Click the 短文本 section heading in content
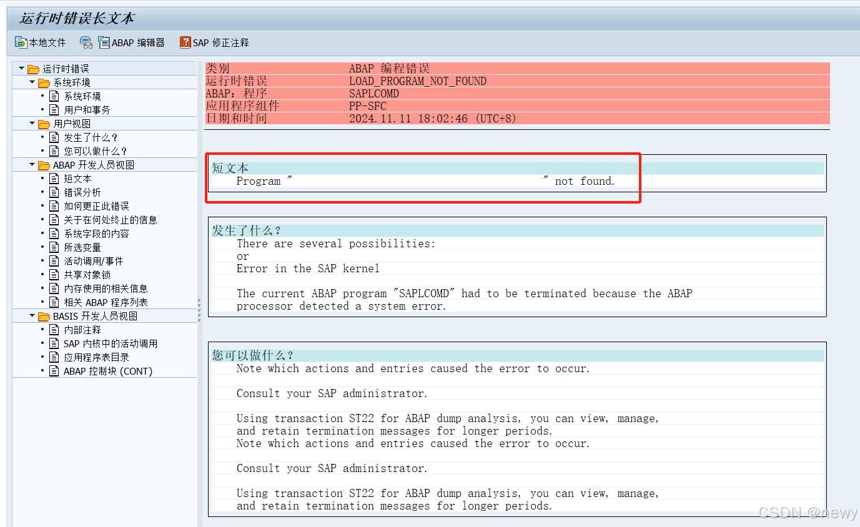 pyautogui.click(x=230, y=168)
